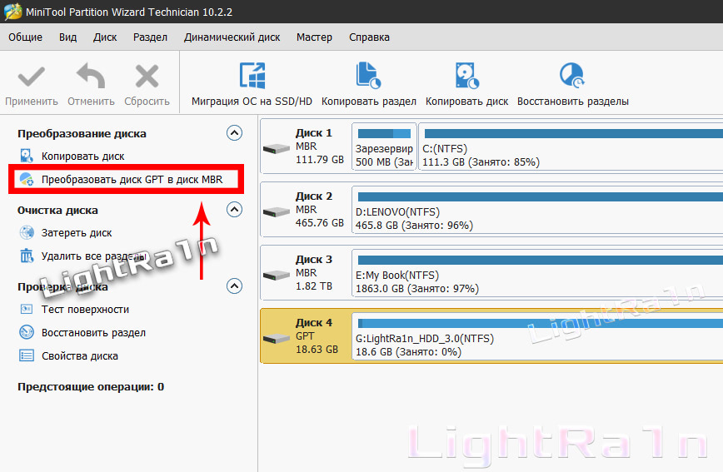Open the Общие menu
This screenshot has width=723, height=472.
(x=25, y=37)
